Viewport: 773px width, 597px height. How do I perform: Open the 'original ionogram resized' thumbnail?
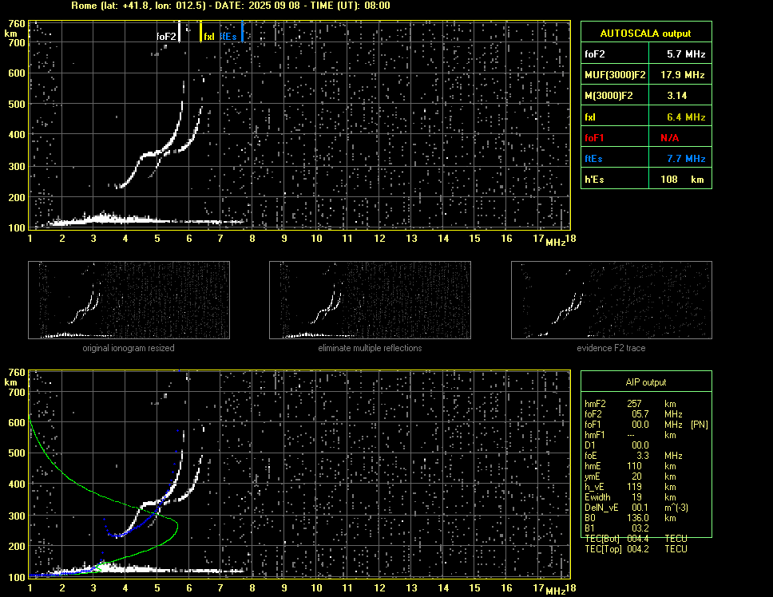[x=129, y=300]
